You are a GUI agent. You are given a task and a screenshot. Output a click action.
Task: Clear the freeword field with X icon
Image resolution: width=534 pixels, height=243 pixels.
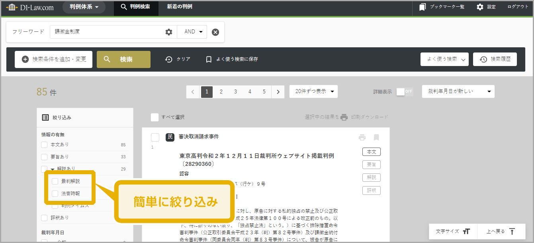tap(215, 32)
